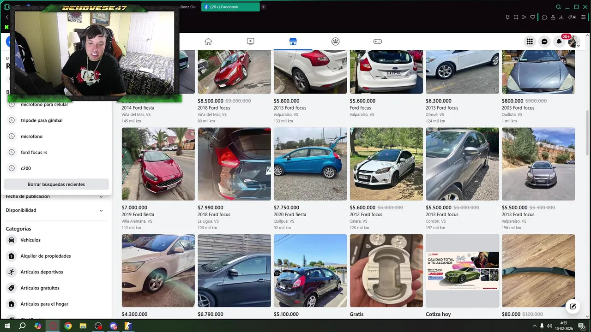The image size is (591, 332).
Task: Open the notifications bell
Action: point(559,41)
